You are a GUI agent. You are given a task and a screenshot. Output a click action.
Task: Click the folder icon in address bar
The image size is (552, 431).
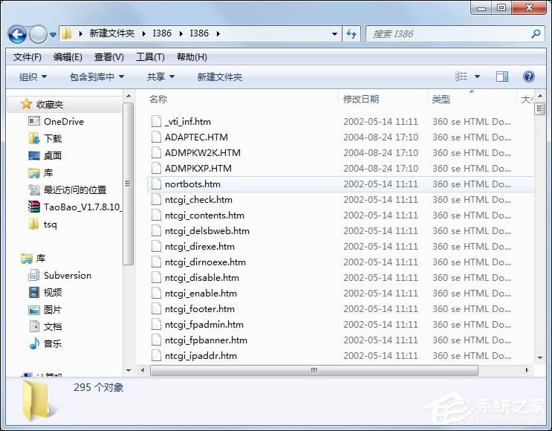66,33
